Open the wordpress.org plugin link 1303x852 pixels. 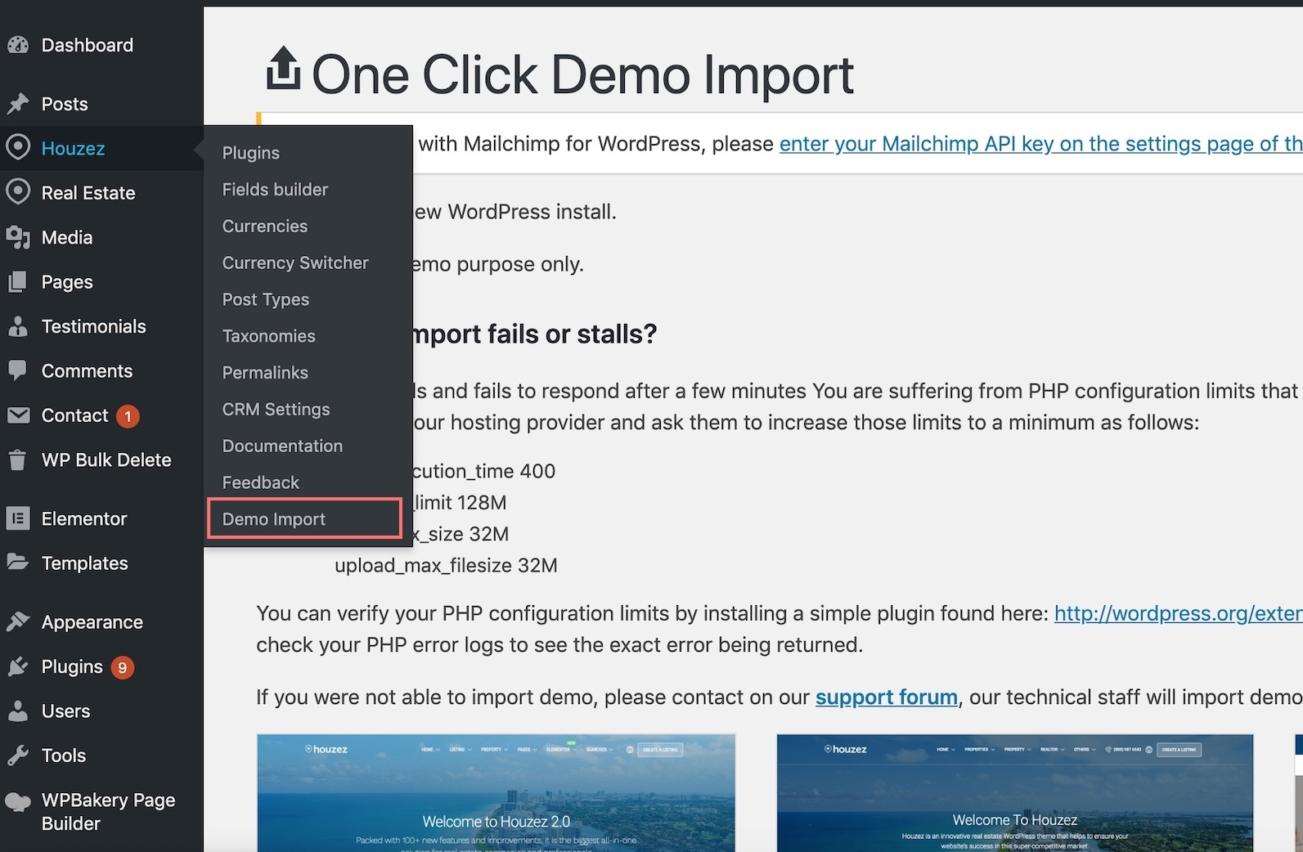[x=1179, y=613]
